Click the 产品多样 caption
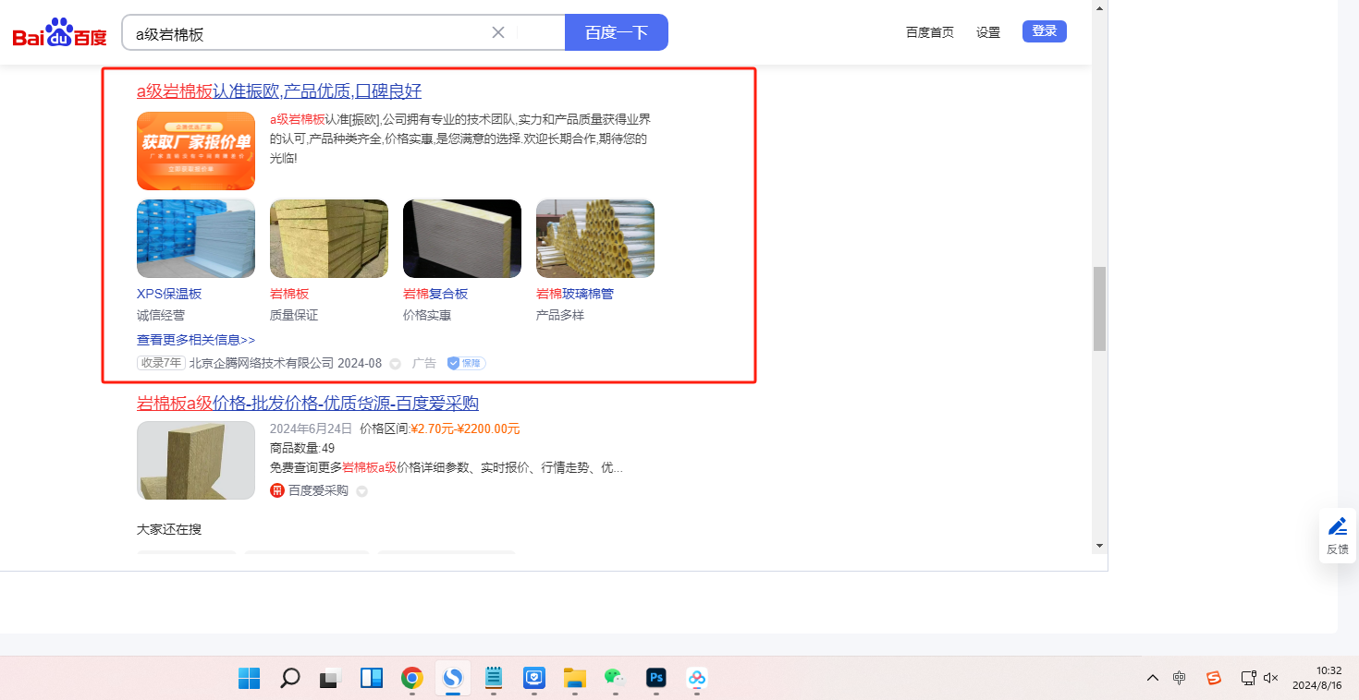This screenshot has width=1359, height=700. point(560,315)
